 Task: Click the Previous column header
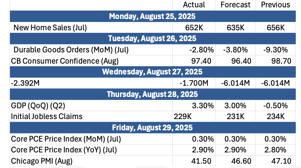click(275, 5)
